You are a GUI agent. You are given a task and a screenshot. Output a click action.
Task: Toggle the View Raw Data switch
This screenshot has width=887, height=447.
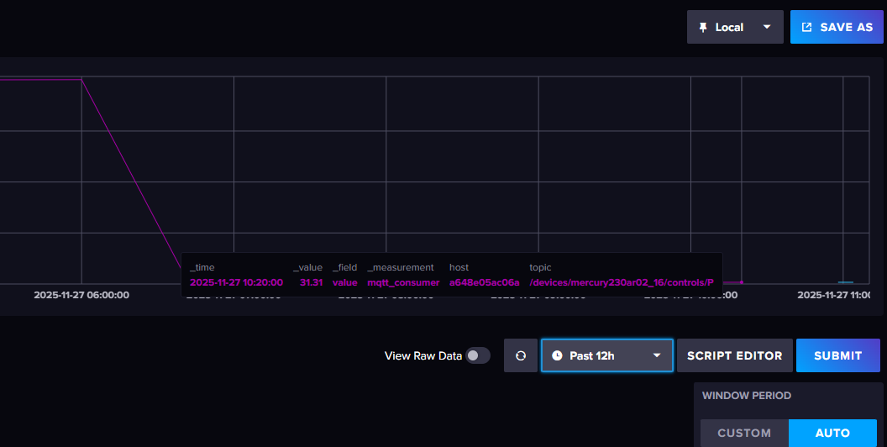point(477,355)
